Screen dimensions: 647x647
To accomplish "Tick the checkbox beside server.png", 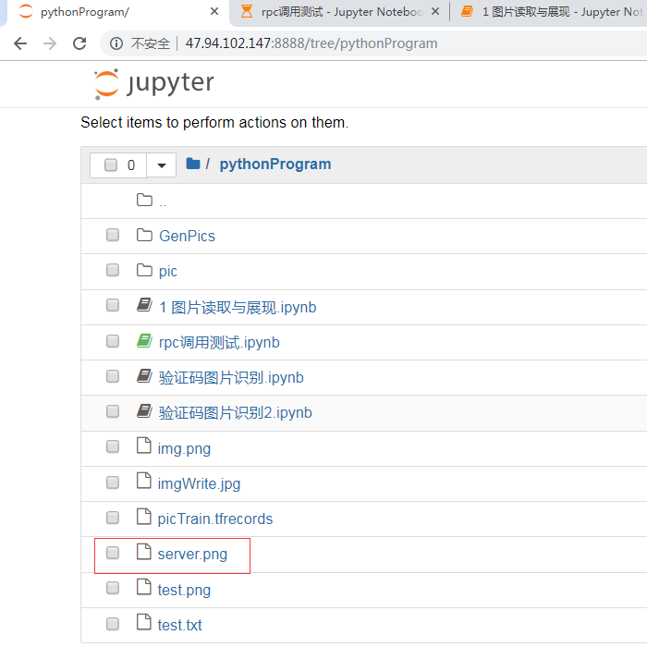I will click(113, 553).
